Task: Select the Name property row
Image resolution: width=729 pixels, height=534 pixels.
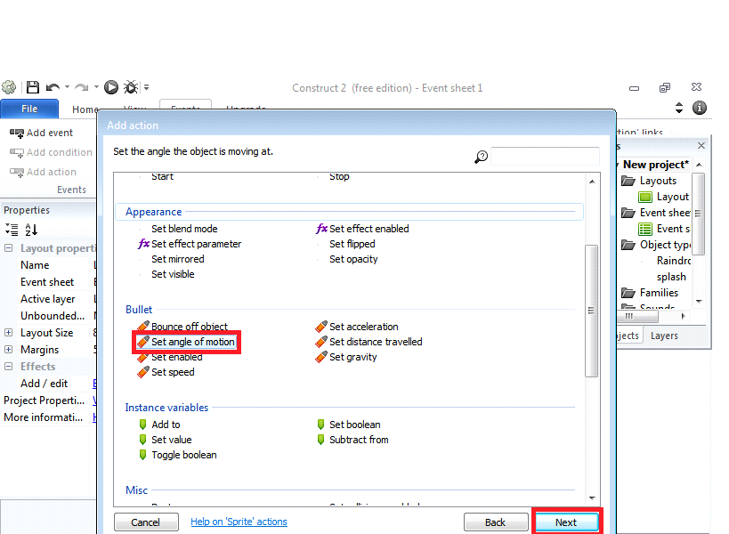Action: [48, 265]
